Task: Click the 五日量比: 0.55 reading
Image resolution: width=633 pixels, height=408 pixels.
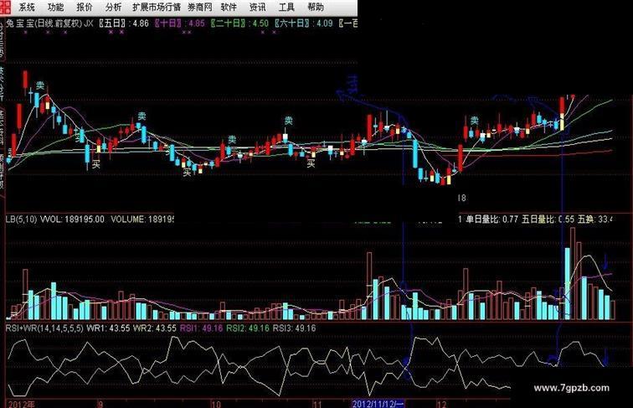Action: (548, 219)
